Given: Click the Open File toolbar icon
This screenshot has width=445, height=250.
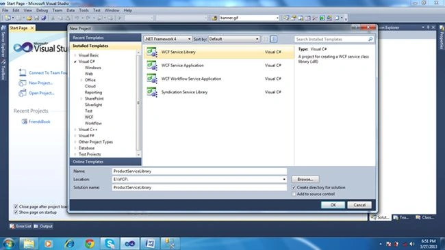Looking at the screenshot, I should (x=29, y=18).
